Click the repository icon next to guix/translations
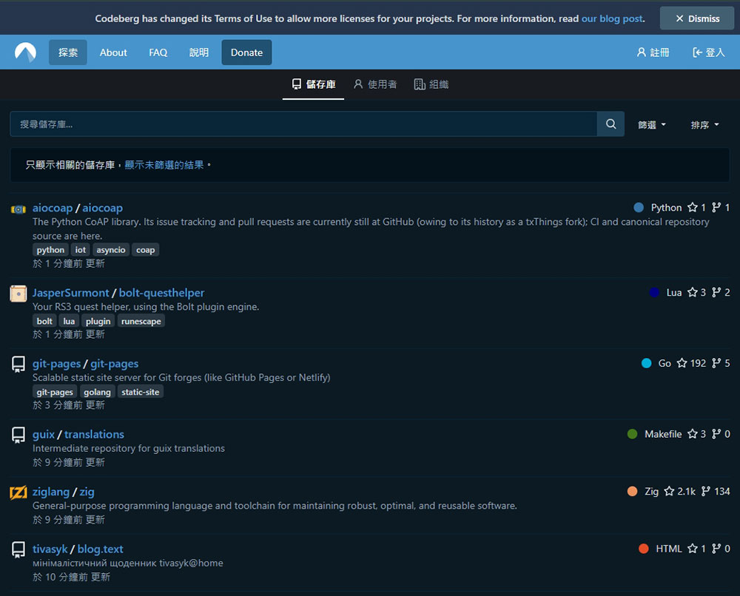The image size is (740, 596). [17, 435]
